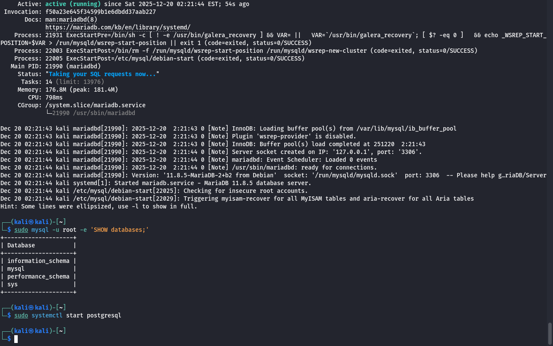553x346 pixels.
Task: Select the information_schema table row
Action: pos(38,261)
